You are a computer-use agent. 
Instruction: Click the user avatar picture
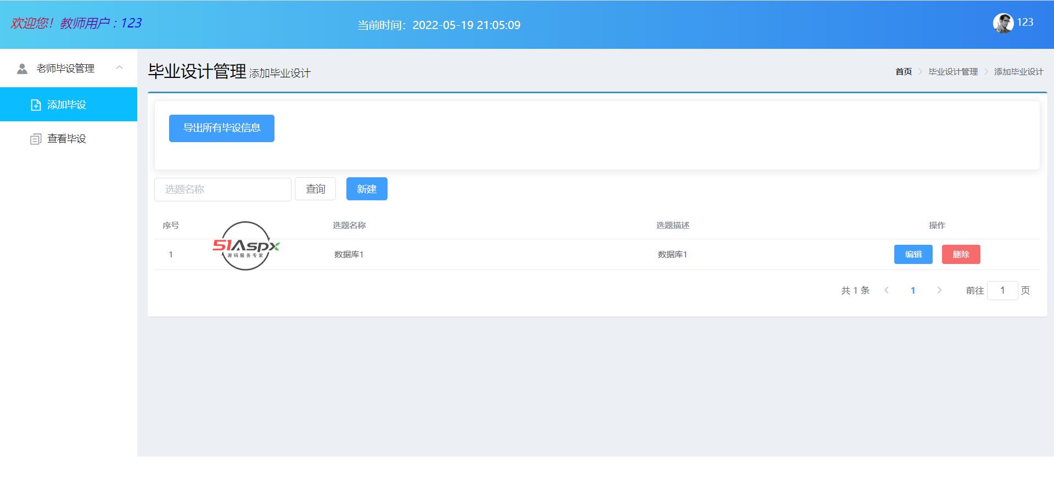1003,23
